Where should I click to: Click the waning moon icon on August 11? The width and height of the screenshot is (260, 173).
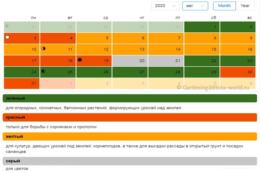tap(43, 48)
